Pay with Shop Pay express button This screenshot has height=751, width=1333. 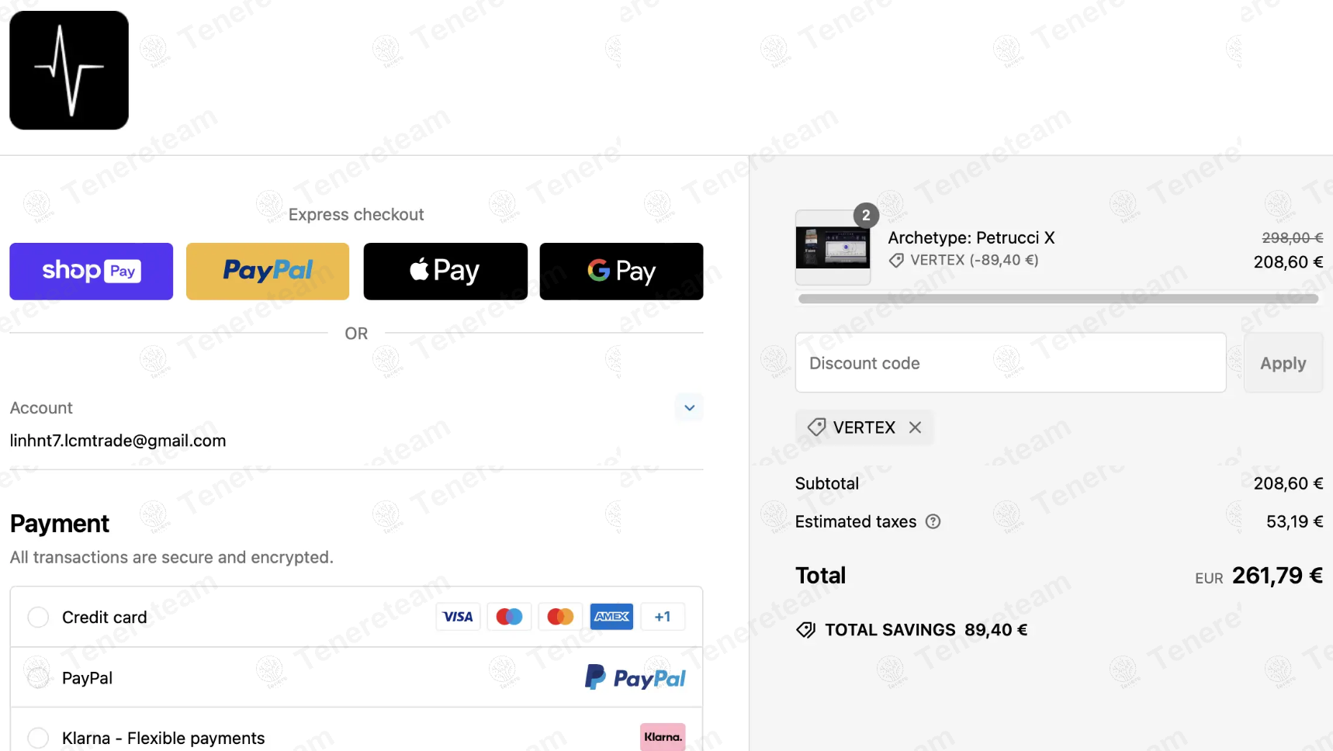click(x=91, y=271)
